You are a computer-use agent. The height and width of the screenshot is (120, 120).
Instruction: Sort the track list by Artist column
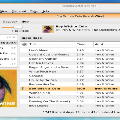coord(107,44)
